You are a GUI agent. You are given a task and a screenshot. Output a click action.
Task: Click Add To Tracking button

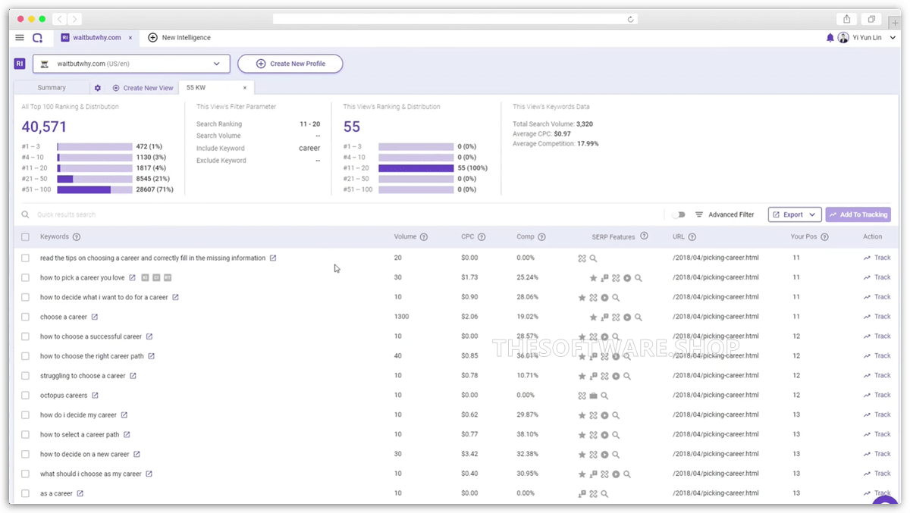pyautogui.click(x=858, y=214)
